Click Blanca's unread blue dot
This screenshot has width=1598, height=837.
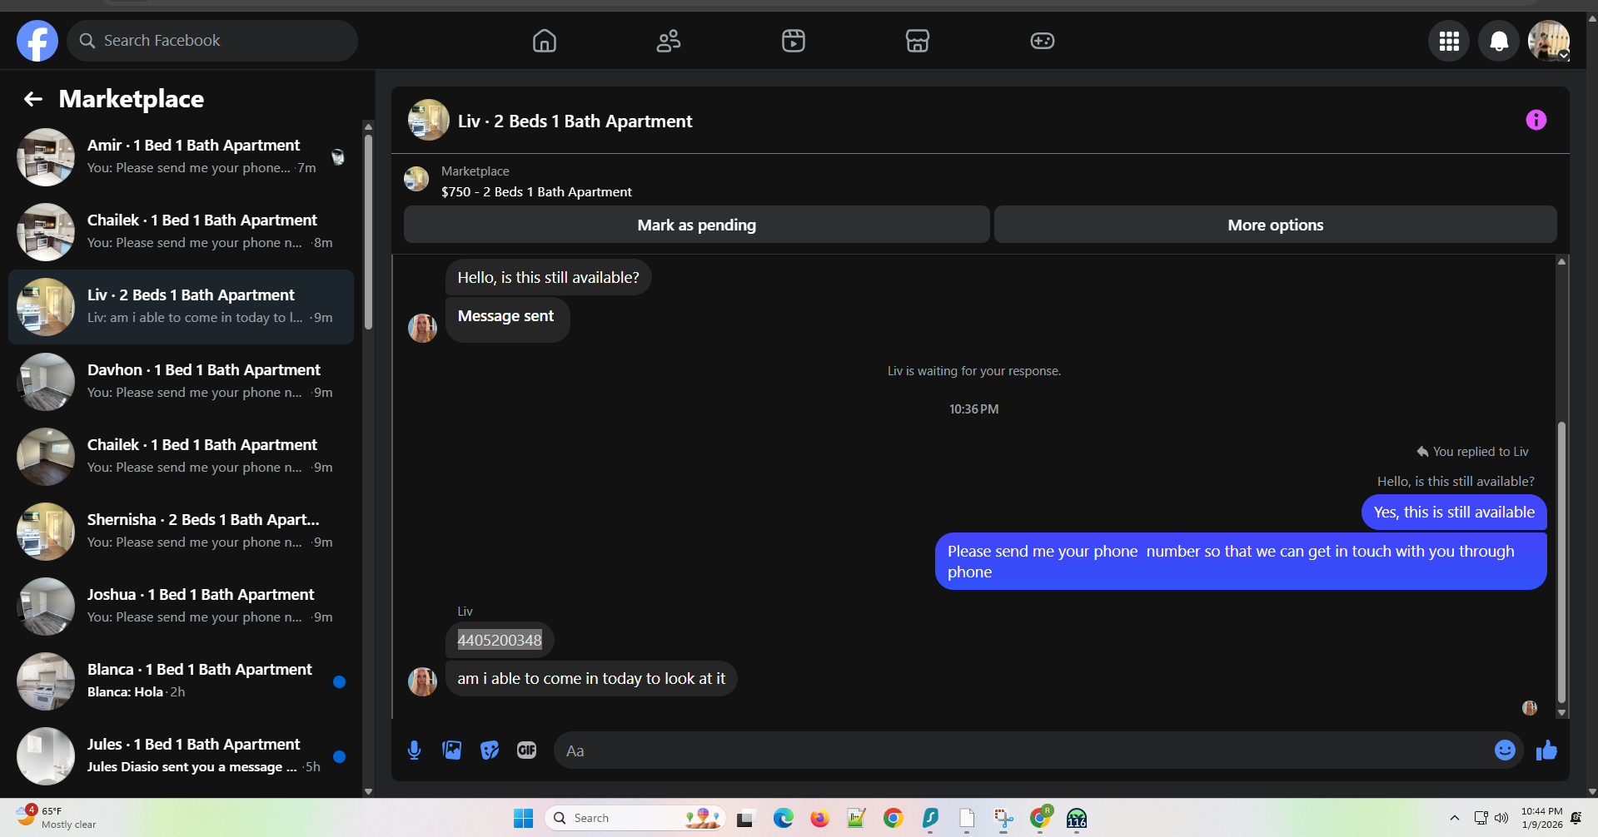(x=339, y=681)
